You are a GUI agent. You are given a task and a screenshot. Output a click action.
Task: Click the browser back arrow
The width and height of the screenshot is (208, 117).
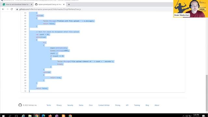coord(3,9)
